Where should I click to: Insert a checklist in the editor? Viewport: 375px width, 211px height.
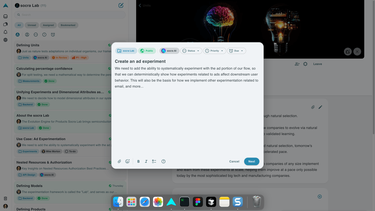(x=154, y=161)
